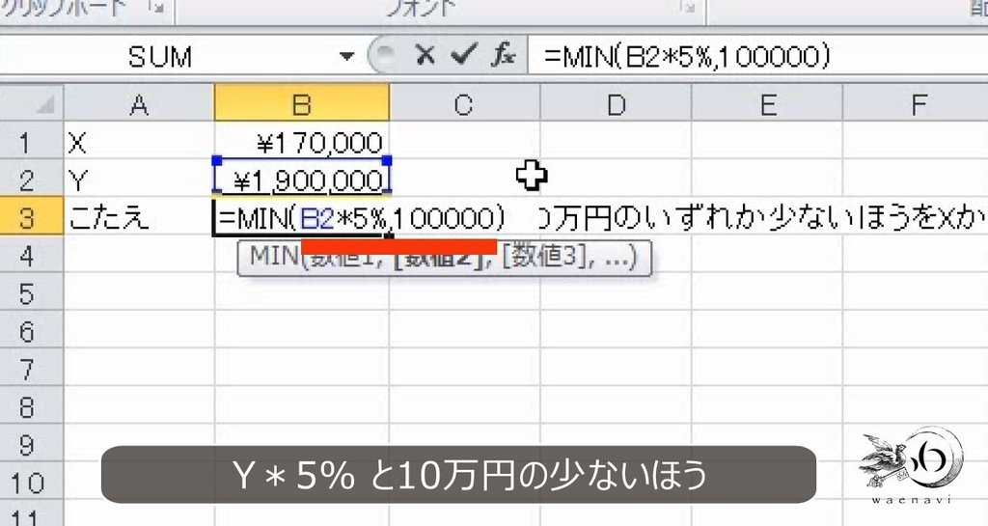This screenshot has width=988, height=526.
Task: Open the フォント group dialog launcher
Action: coord(689,8)
